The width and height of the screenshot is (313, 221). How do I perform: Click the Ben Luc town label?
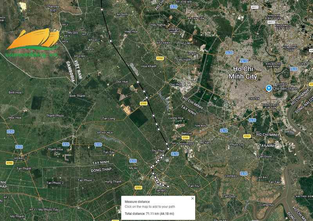point(187,133)
